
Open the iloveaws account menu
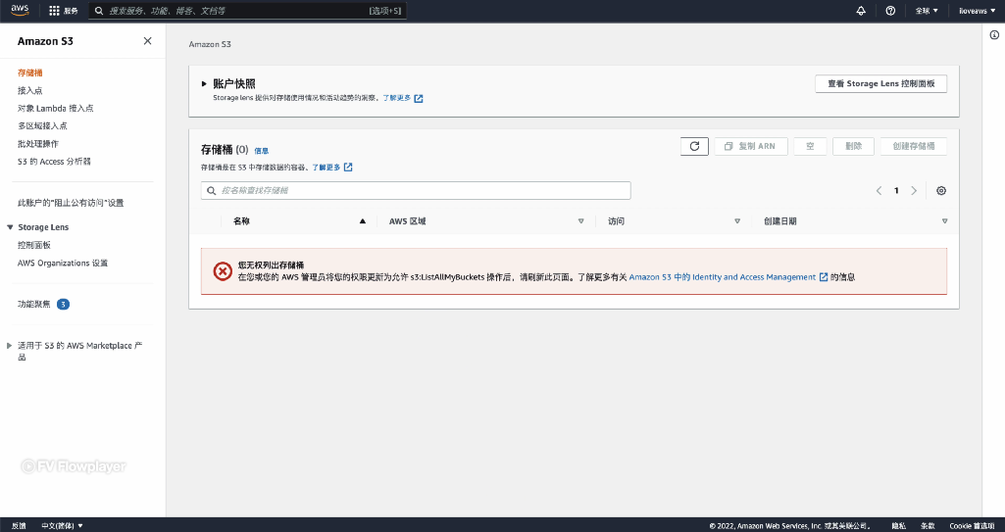click(977, 11)
